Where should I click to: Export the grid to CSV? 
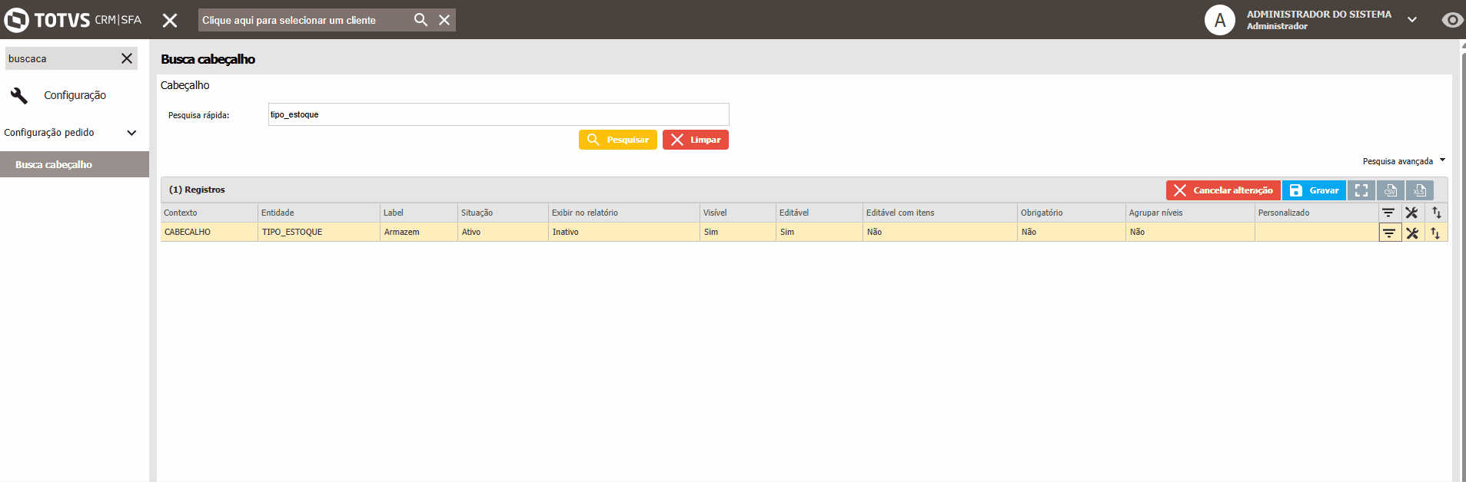click(1390, 190)
